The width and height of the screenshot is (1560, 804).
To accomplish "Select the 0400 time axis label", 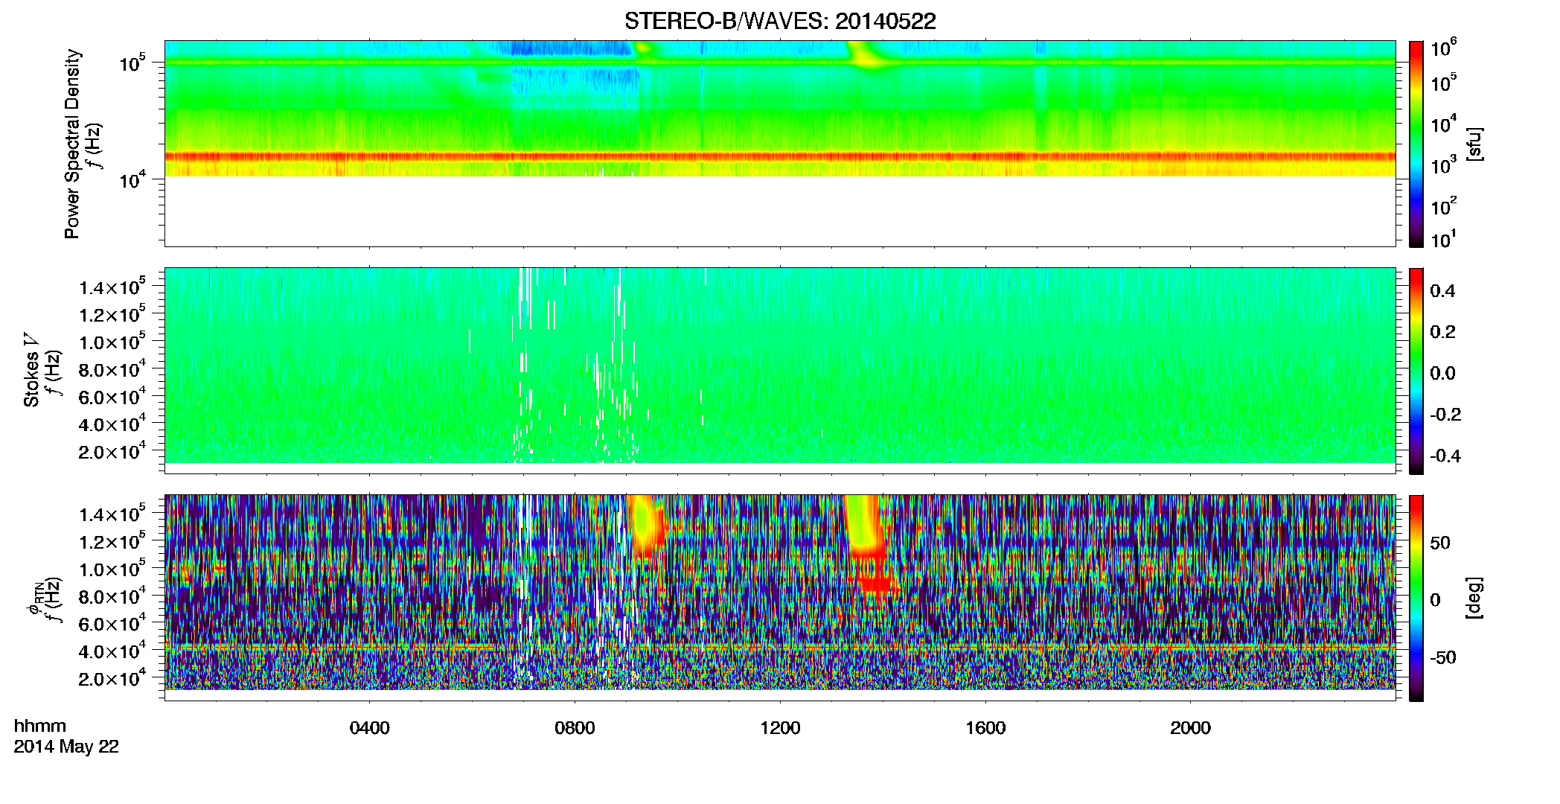I will click(x=369, y=728).
